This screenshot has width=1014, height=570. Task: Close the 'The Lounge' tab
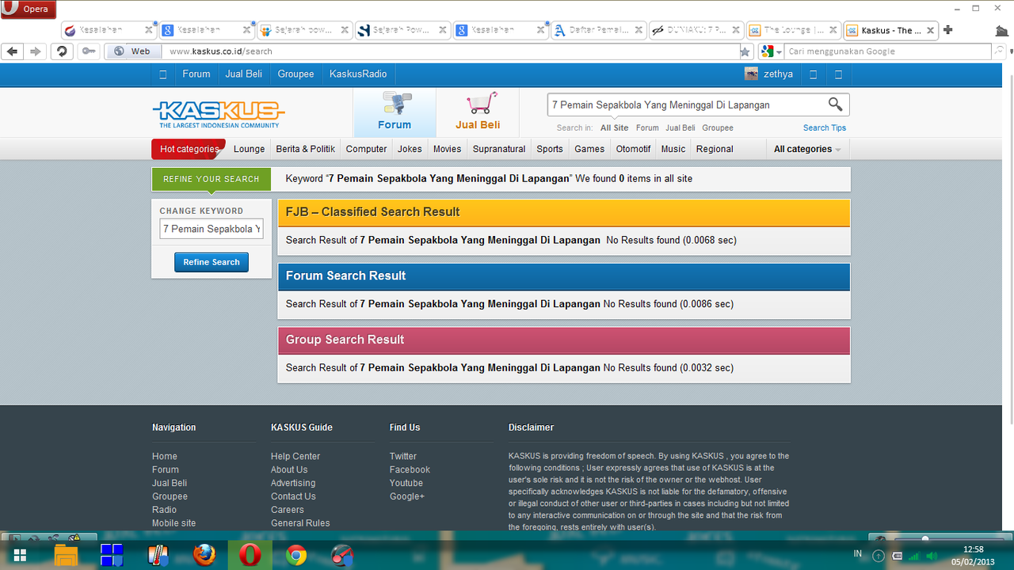[x=834, y=30]
